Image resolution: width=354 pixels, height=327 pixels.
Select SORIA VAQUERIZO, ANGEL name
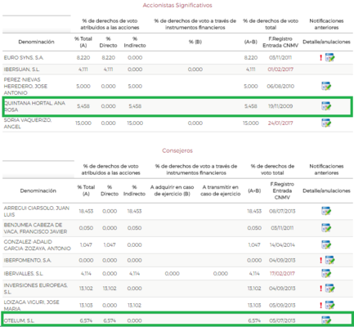point(28,123)
